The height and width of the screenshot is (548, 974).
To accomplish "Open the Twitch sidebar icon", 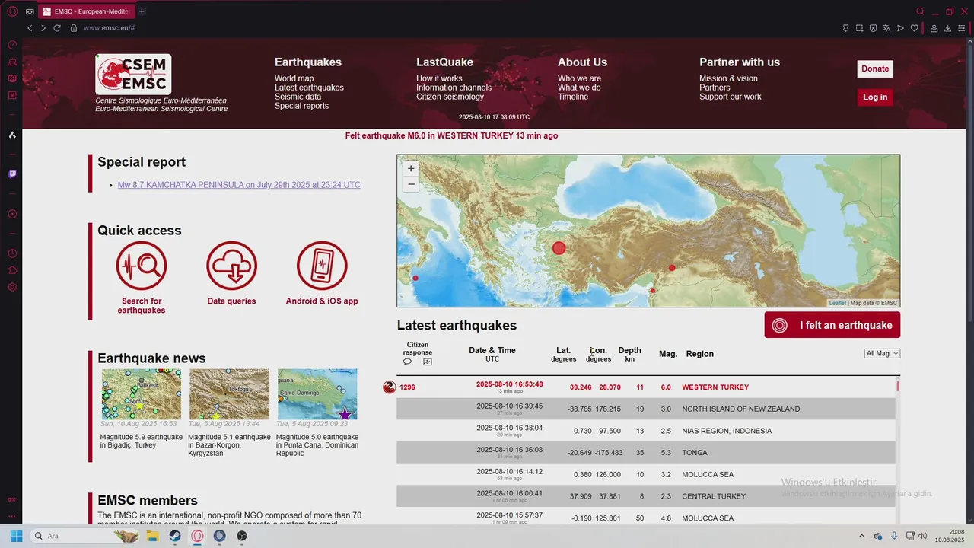I will 12,174.
